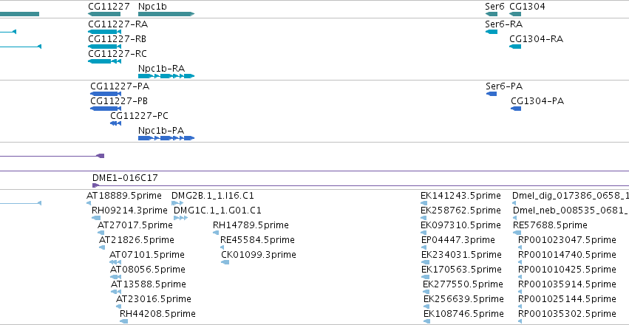
Task: Click the CG11227 gene arrow glyph
Action: pyautogui.click(x=104, y=14)
